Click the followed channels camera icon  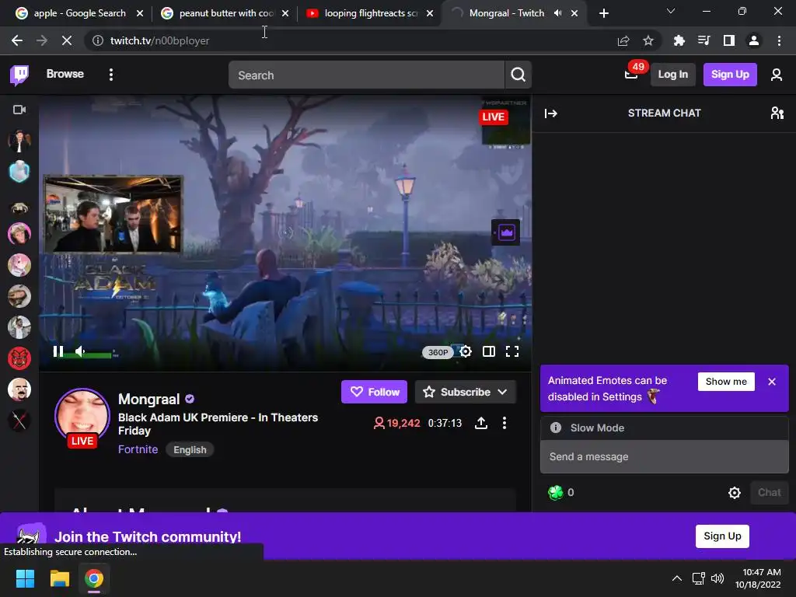[x=19, y=110]
